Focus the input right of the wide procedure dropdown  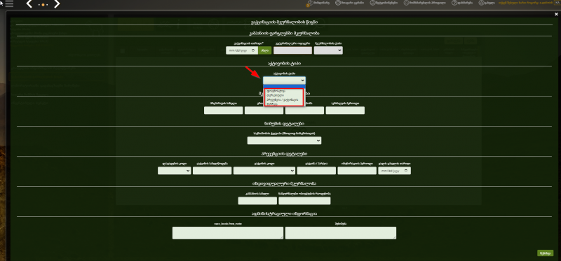point(316,171)
